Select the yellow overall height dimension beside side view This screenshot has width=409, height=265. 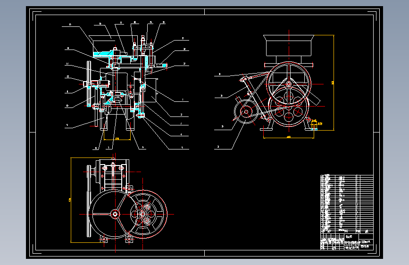(x=334, y=83)
